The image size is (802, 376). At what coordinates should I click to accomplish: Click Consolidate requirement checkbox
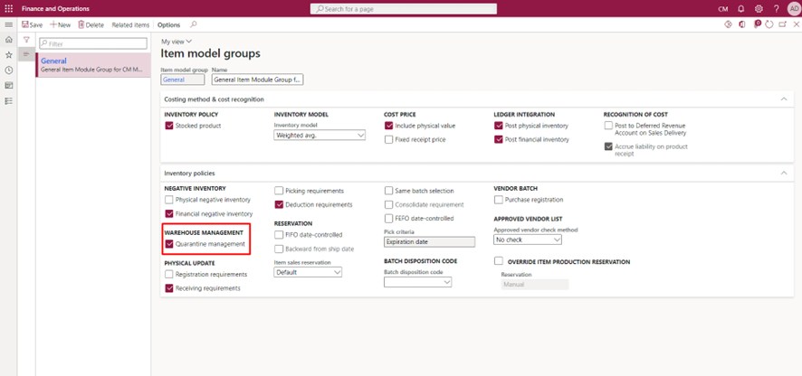tap(388, 204)
